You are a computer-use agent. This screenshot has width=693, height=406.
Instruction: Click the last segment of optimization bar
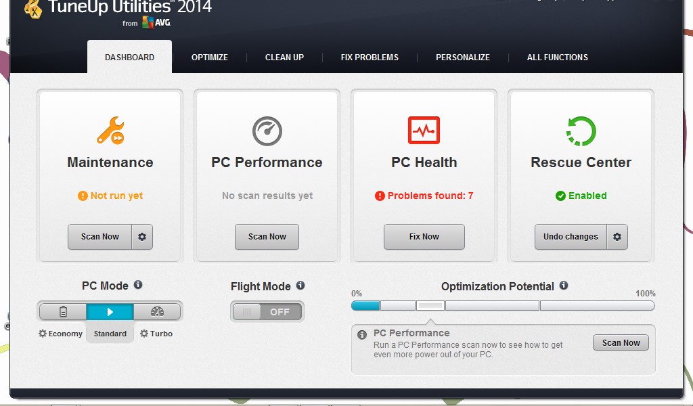pos(597,306)
